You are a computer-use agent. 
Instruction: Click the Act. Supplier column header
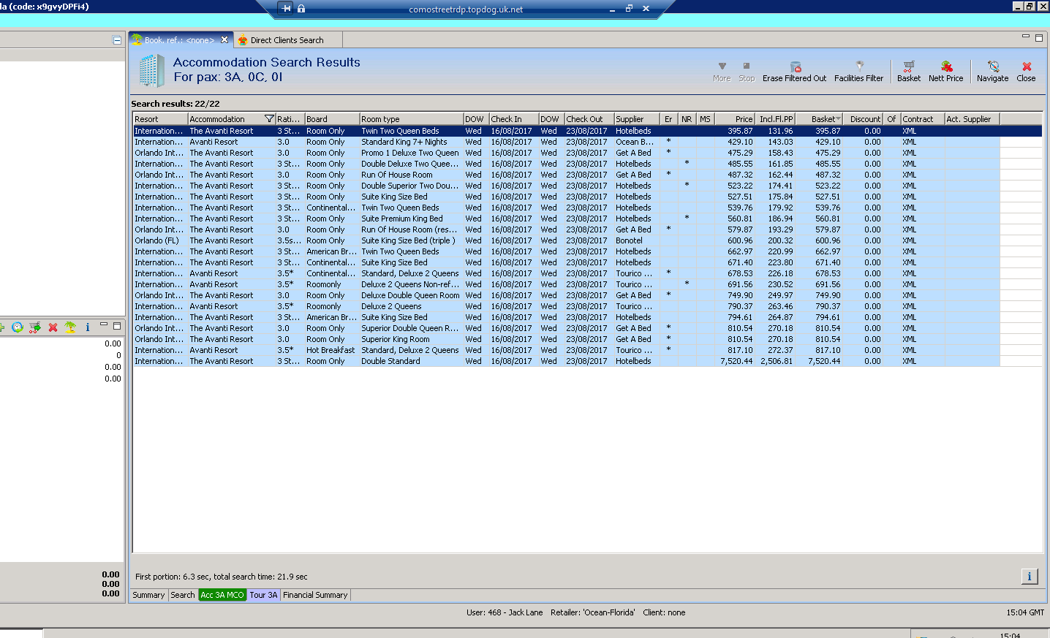pyautogui.click(x=972, y=119)
